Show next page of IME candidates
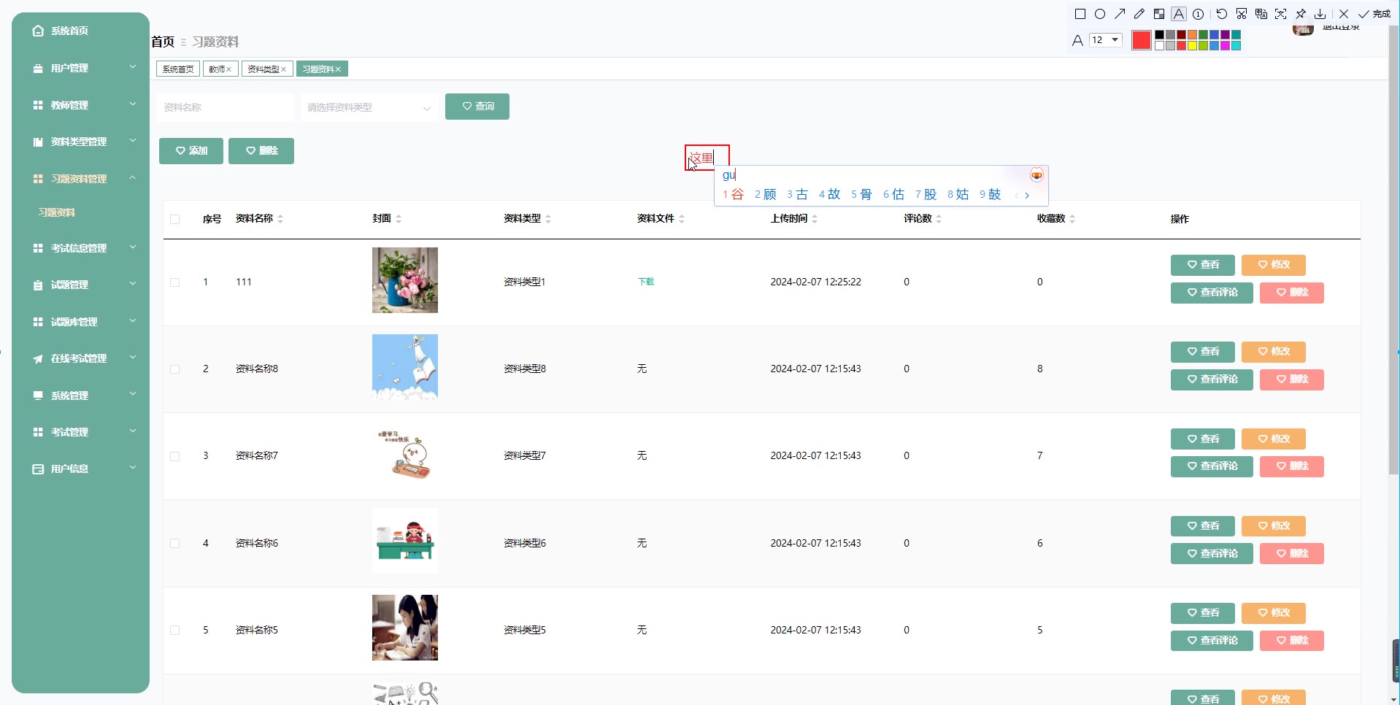1400x705 pixels. coord(1027,195)
